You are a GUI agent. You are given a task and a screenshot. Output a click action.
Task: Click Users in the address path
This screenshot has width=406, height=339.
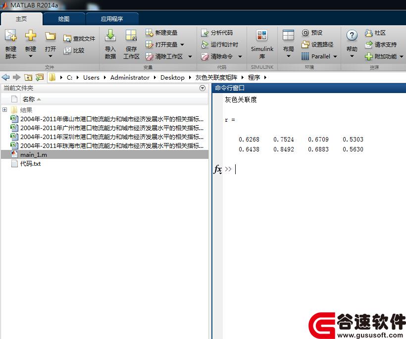click(91, 77)
